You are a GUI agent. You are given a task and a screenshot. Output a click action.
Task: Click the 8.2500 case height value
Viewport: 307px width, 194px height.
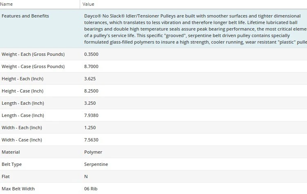tap(91, 91)
